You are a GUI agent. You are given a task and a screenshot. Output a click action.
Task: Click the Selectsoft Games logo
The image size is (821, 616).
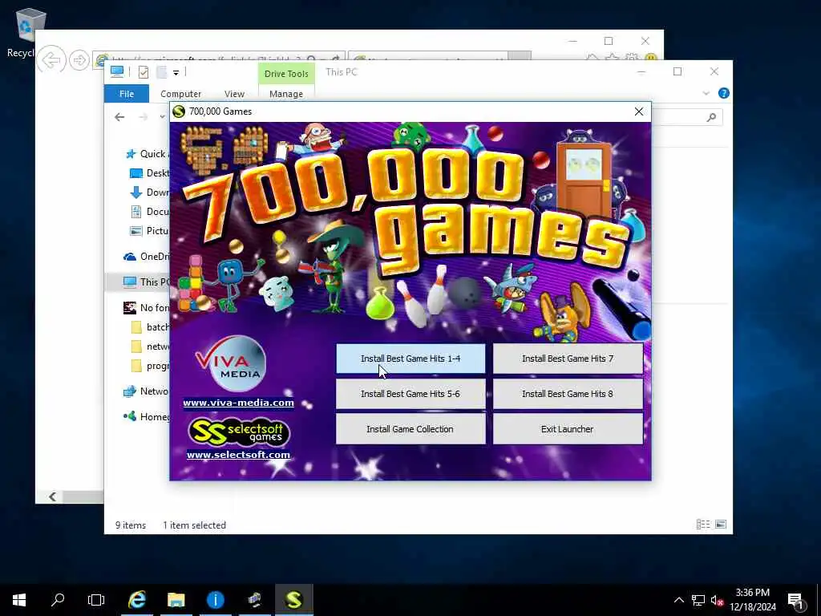click(x=238, y=432)
